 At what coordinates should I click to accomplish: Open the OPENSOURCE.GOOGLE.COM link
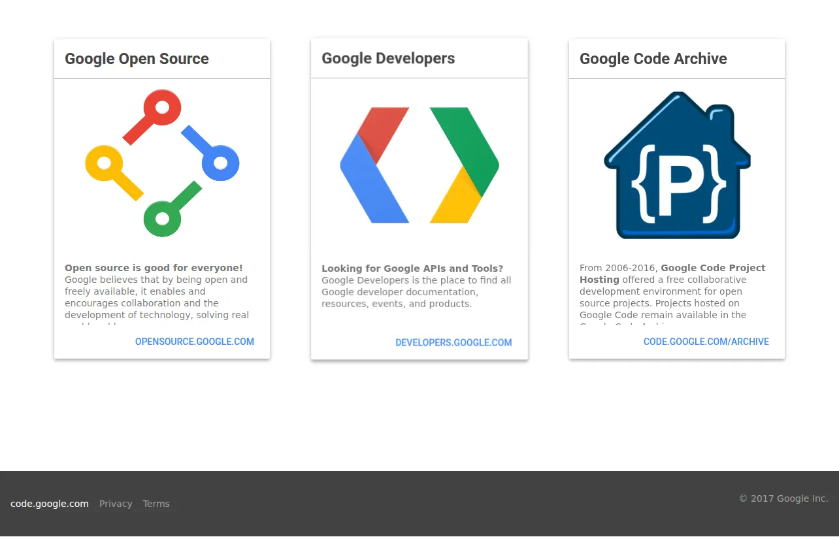click(x=195, y=342)
